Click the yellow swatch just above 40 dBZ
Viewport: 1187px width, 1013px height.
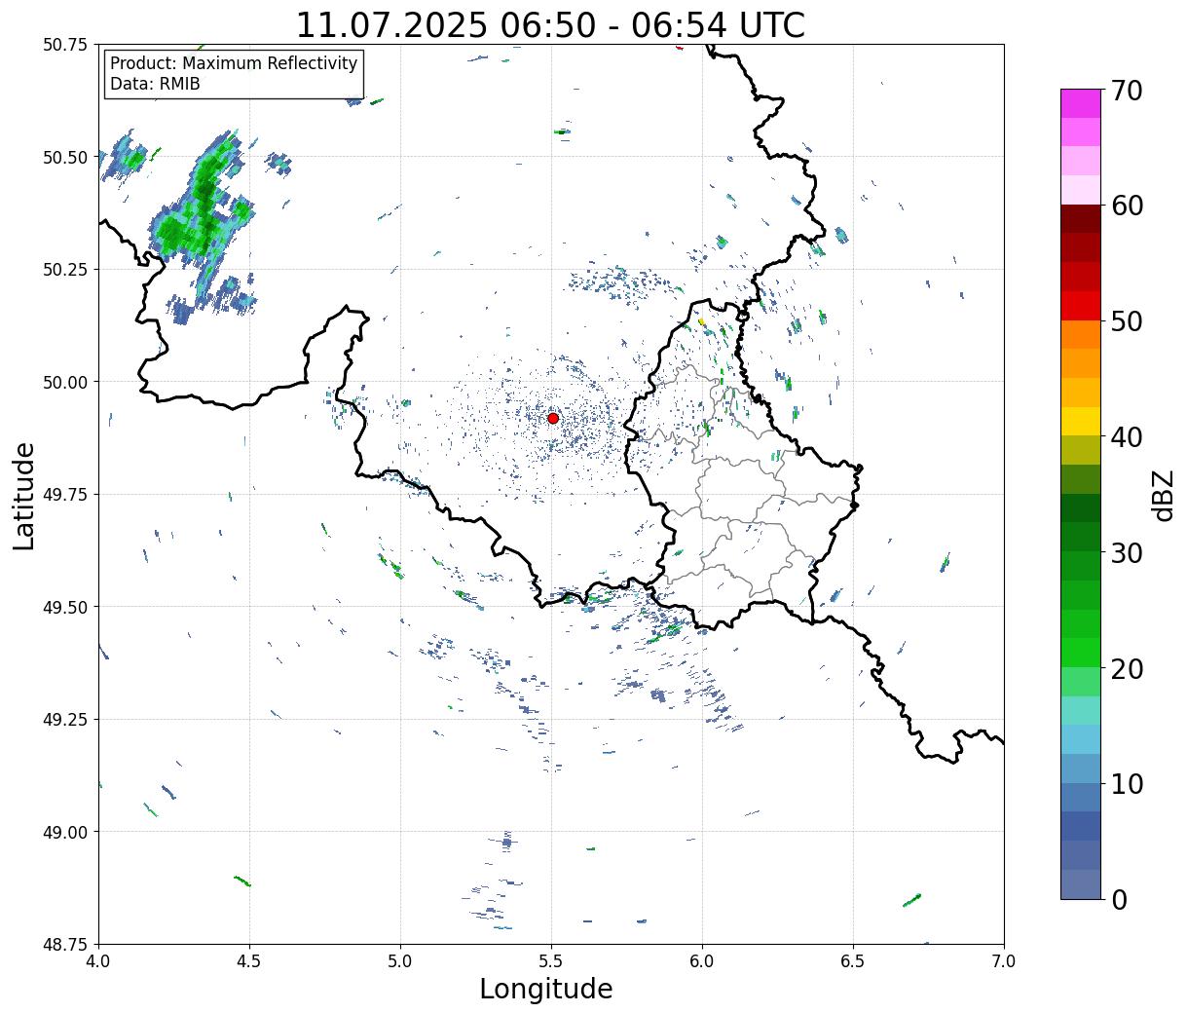coord(1081,422)
